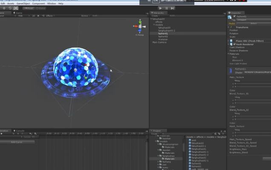Open the GameObject menu
This screenshot has width=271, height=170.
point(23,3)
